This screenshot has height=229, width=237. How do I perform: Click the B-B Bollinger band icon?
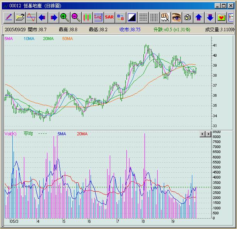(121, 17)
